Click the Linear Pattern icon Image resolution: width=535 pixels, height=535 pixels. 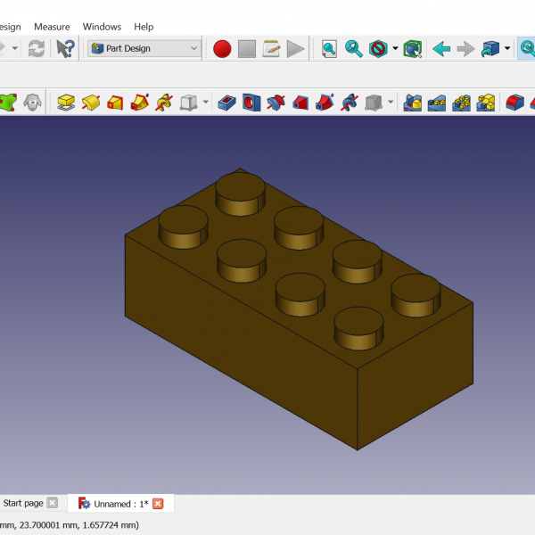click(x=436, y=103)
